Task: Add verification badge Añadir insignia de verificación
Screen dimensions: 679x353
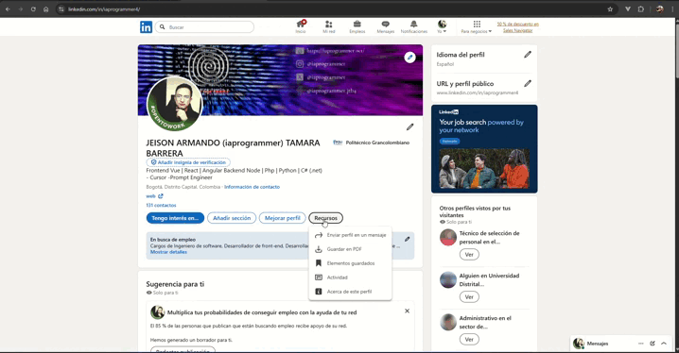Action: point(188,162)
